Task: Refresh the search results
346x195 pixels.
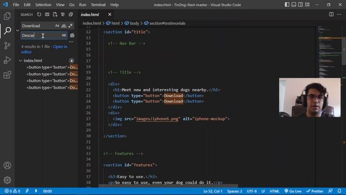Action: [x=39, y=15]
